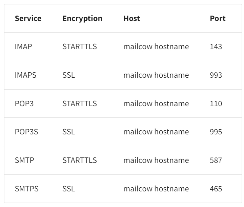Click port number 995
This screenshot has width=244, height=207.
point(216,132)
